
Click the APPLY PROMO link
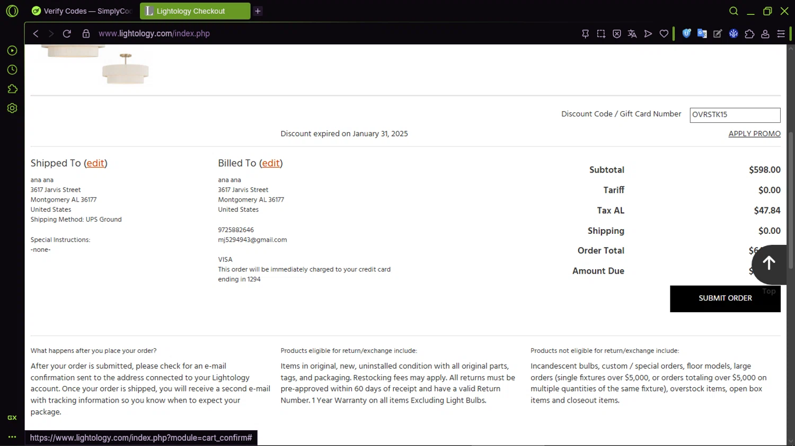pos(754,134)
